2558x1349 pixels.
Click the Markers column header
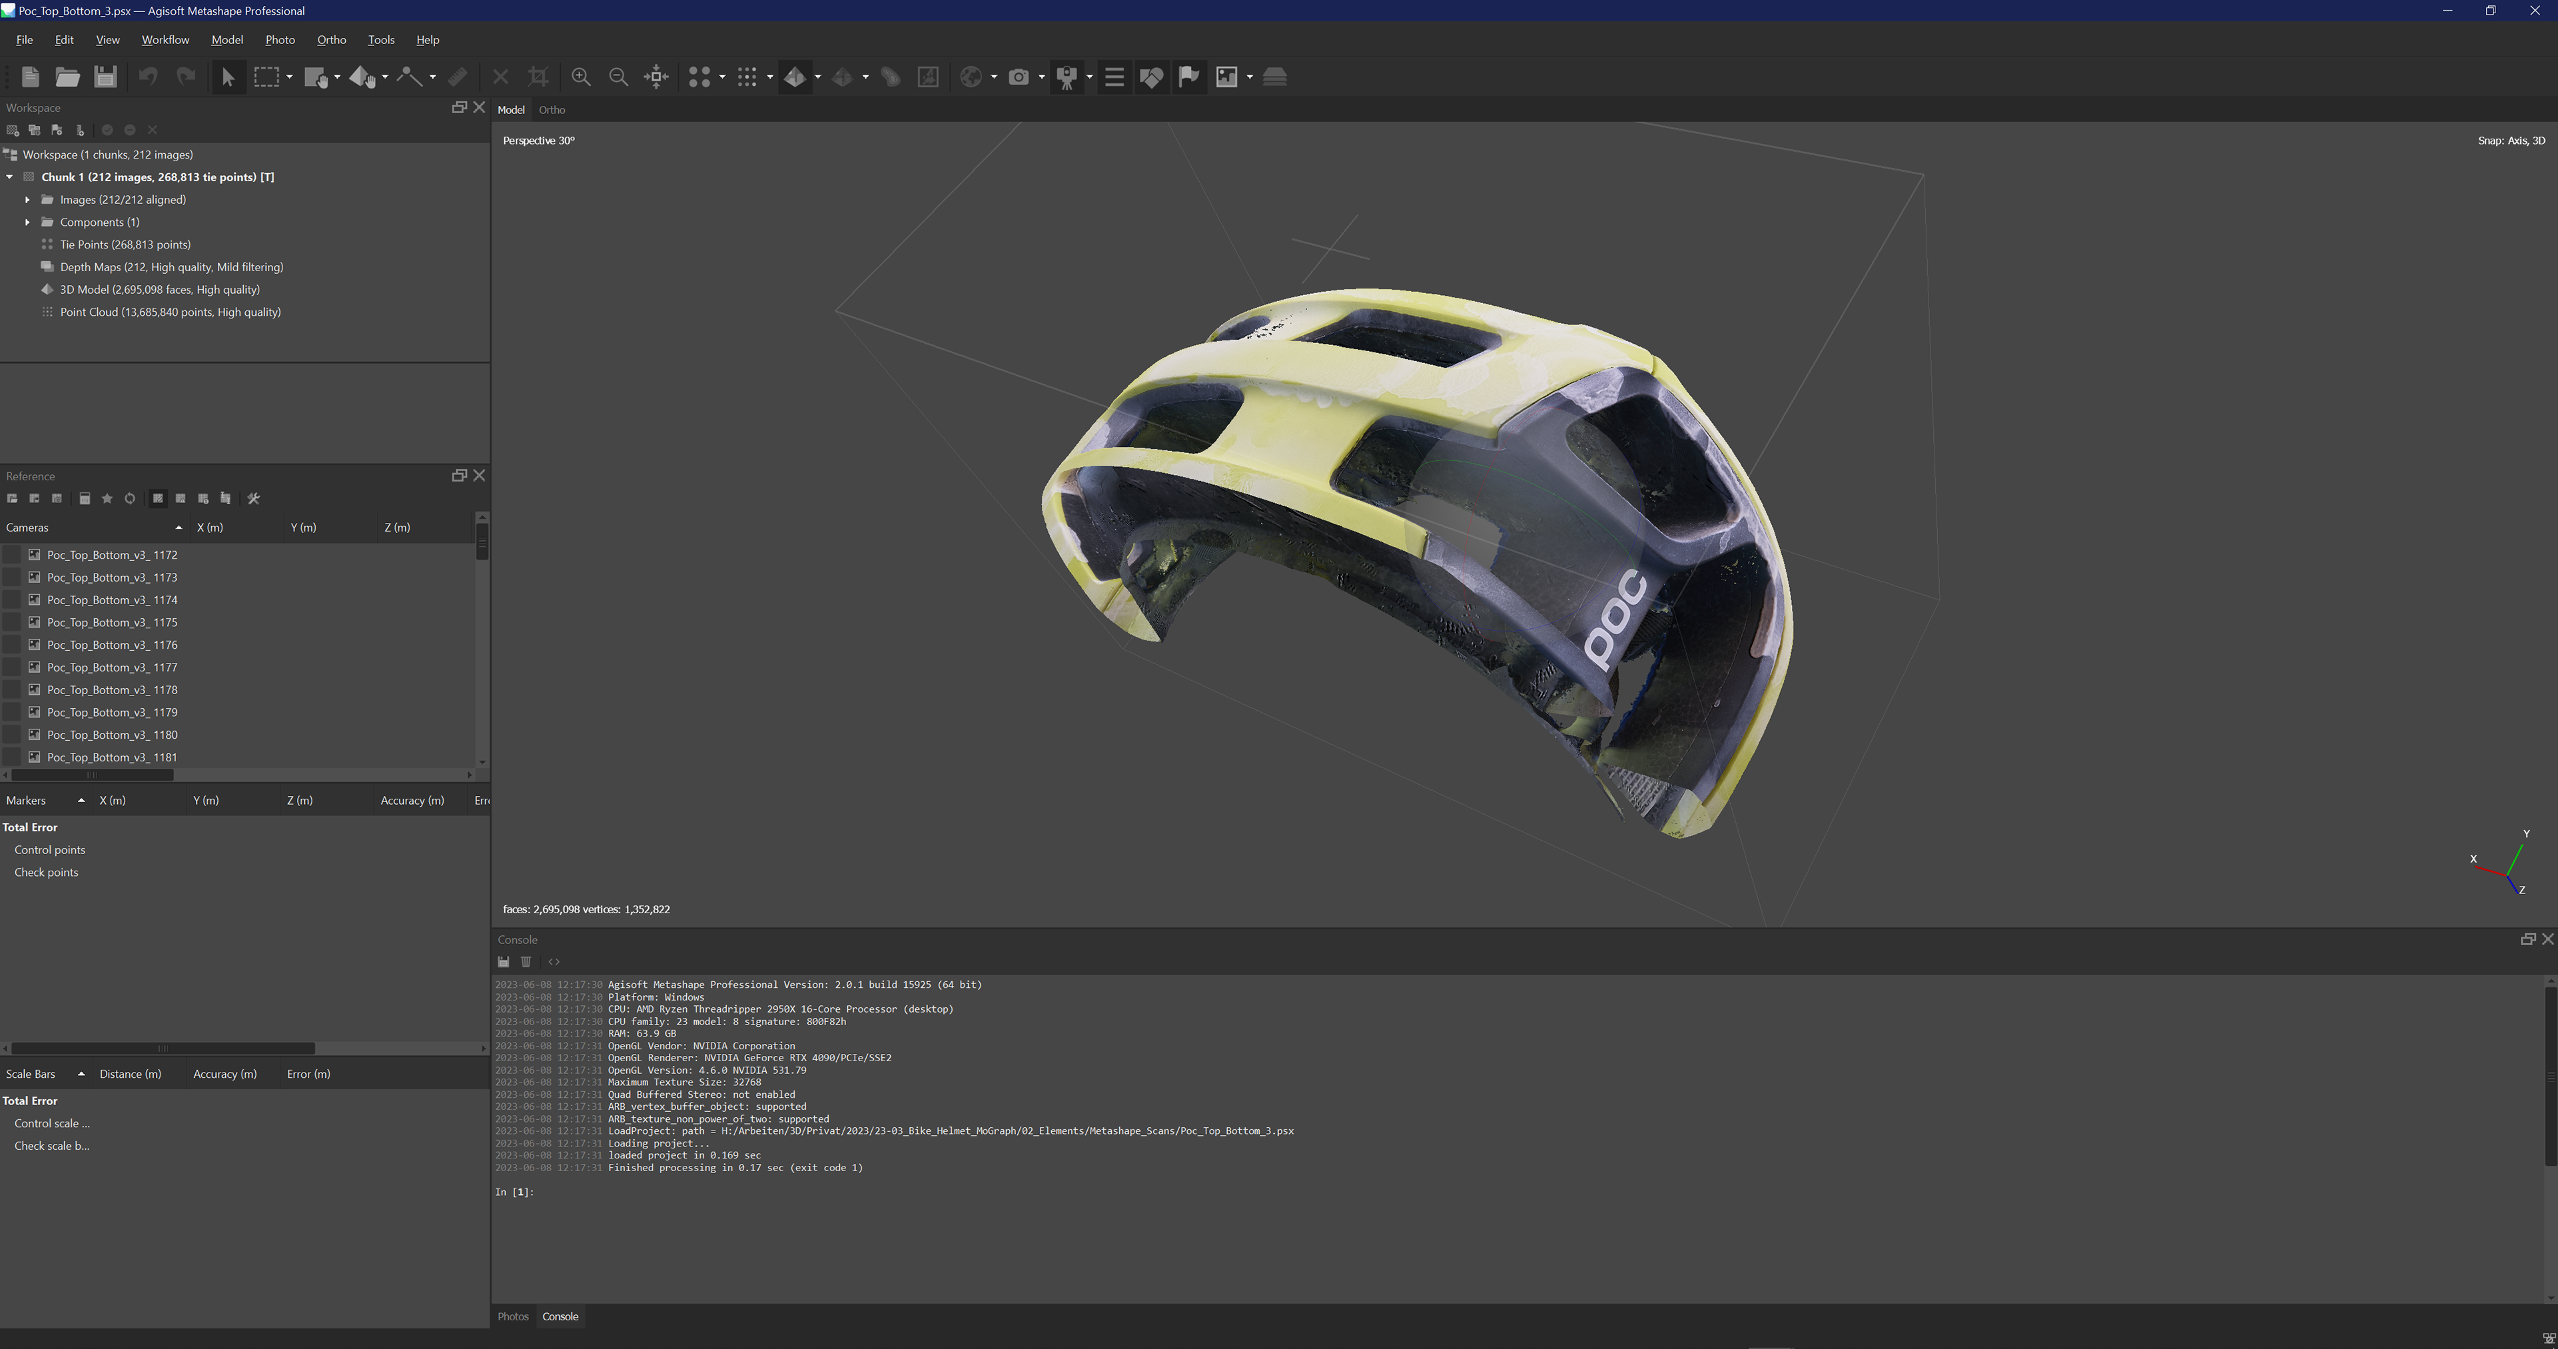(45, 801)
